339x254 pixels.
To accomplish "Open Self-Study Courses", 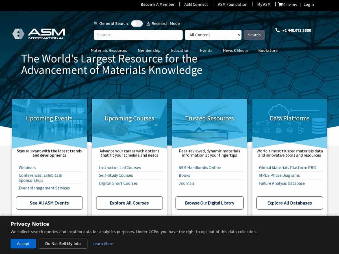I will click(116, 175).
